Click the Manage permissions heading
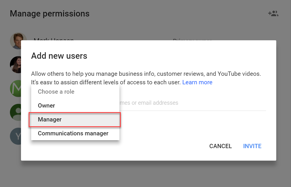 click(x=50, y=14)
